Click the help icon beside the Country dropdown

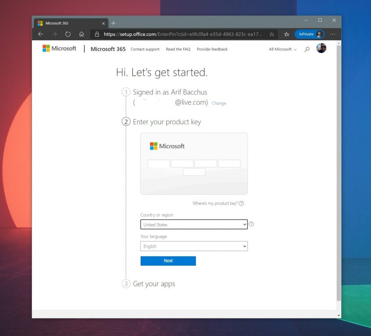pos(251,224)
